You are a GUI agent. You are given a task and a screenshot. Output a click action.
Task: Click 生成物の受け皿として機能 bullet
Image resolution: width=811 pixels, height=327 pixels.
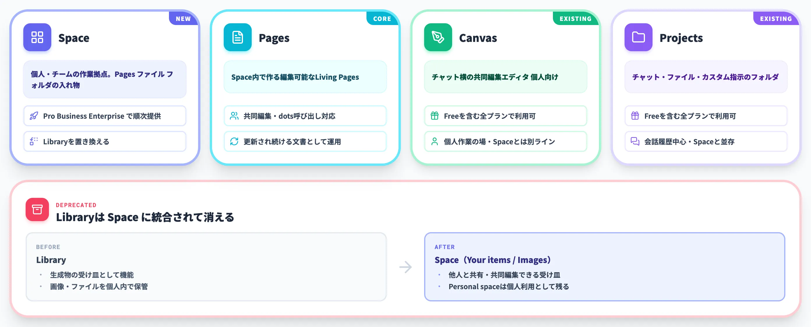click(91, 275)
